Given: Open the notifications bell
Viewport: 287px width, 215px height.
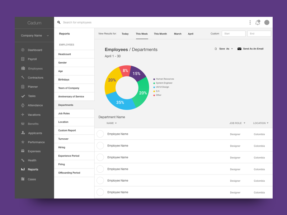Looking at the screenshot, I should pyautogui.click(x=258, y=23).
